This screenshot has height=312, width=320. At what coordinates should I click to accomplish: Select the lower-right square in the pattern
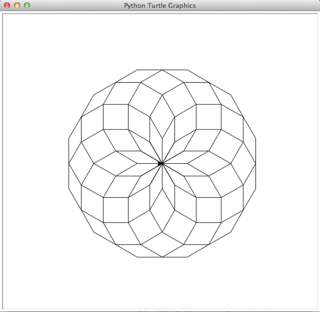(x=209, y=210)
